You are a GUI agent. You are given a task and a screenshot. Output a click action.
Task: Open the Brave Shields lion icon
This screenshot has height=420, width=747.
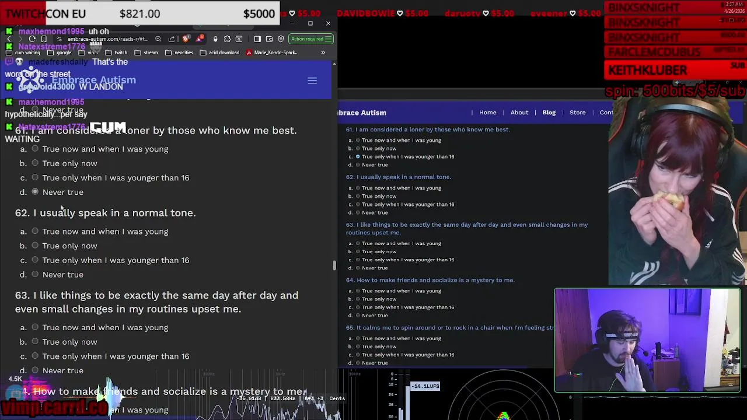click(186, 39)
